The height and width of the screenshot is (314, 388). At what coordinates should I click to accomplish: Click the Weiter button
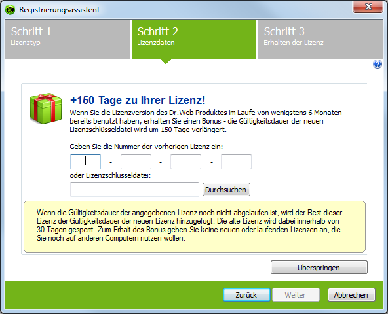coord(296,295)
